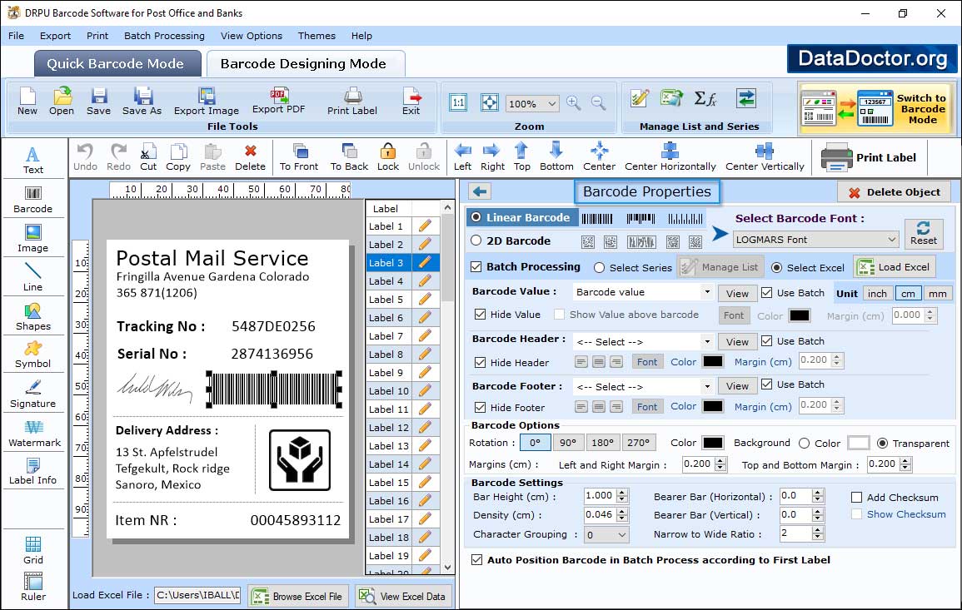This screenshot has height=610, width=962.
Task: Click View Excel Data button
Action: coord(403,596)
